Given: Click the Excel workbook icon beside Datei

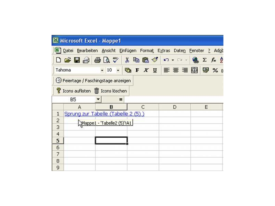Looking at the screenshot, I should 57,50.
